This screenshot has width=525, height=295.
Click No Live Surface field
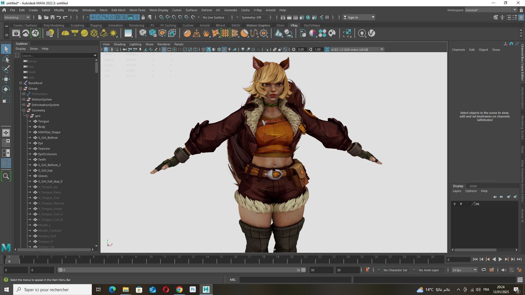click(x=215, y=17)
